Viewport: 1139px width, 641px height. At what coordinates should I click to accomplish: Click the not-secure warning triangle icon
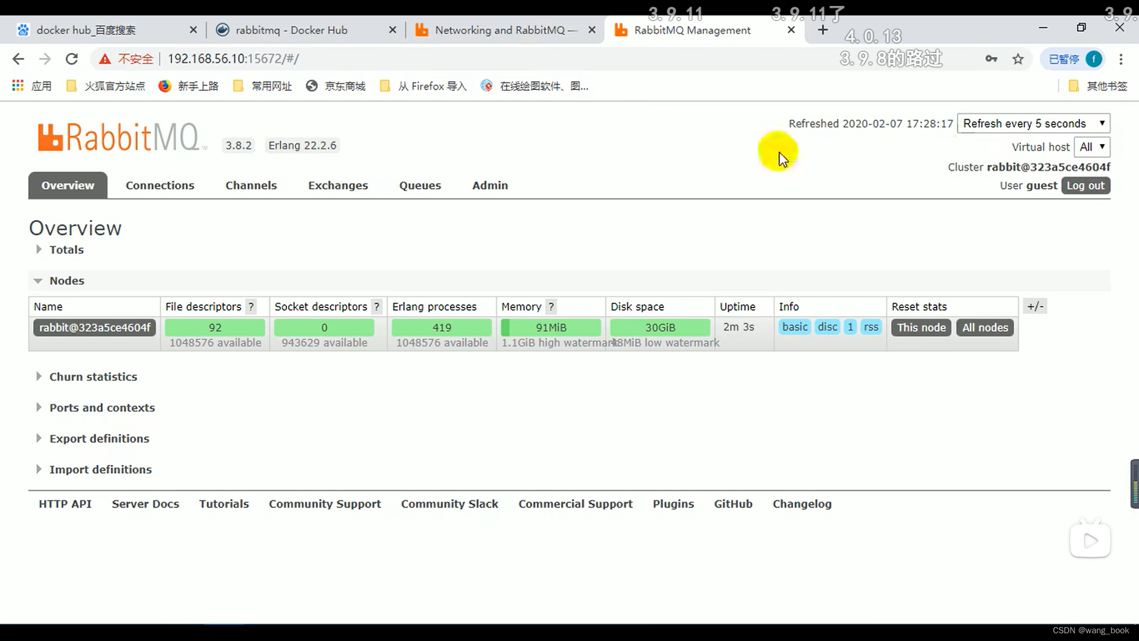coord(105,59)
